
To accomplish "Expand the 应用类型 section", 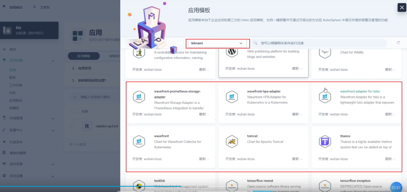I will pos(73,68).
